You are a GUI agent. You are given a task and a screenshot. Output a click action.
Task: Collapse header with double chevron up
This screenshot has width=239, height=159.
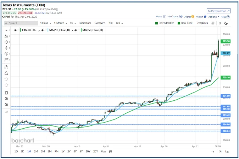[220, 23]
